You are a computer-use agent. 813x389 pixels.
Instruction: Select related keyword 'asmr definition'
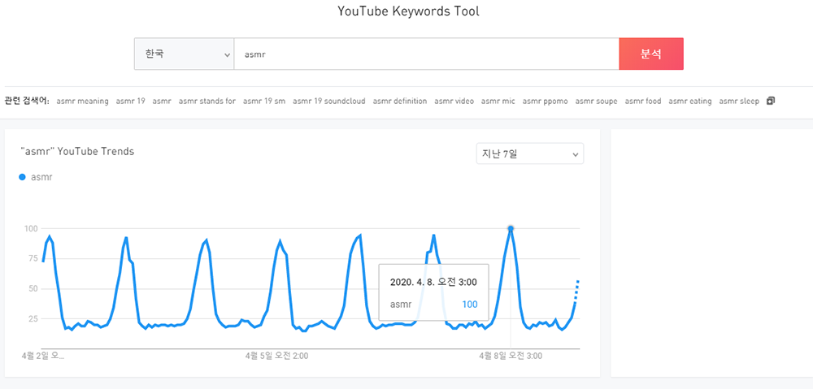click(400, 101)
